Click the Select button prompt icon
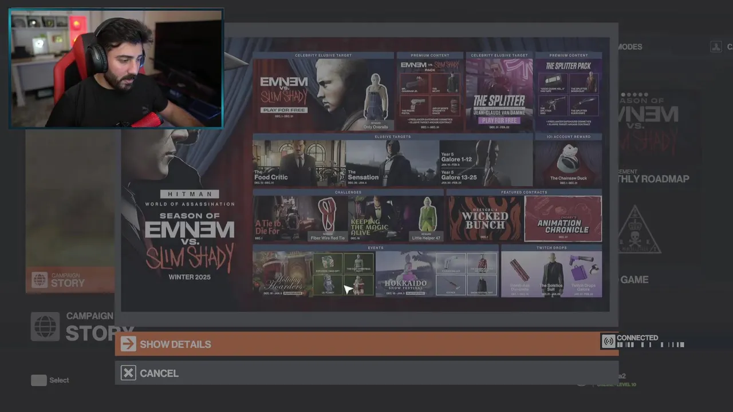The image size is (733, 412). (x=39, y=380)
